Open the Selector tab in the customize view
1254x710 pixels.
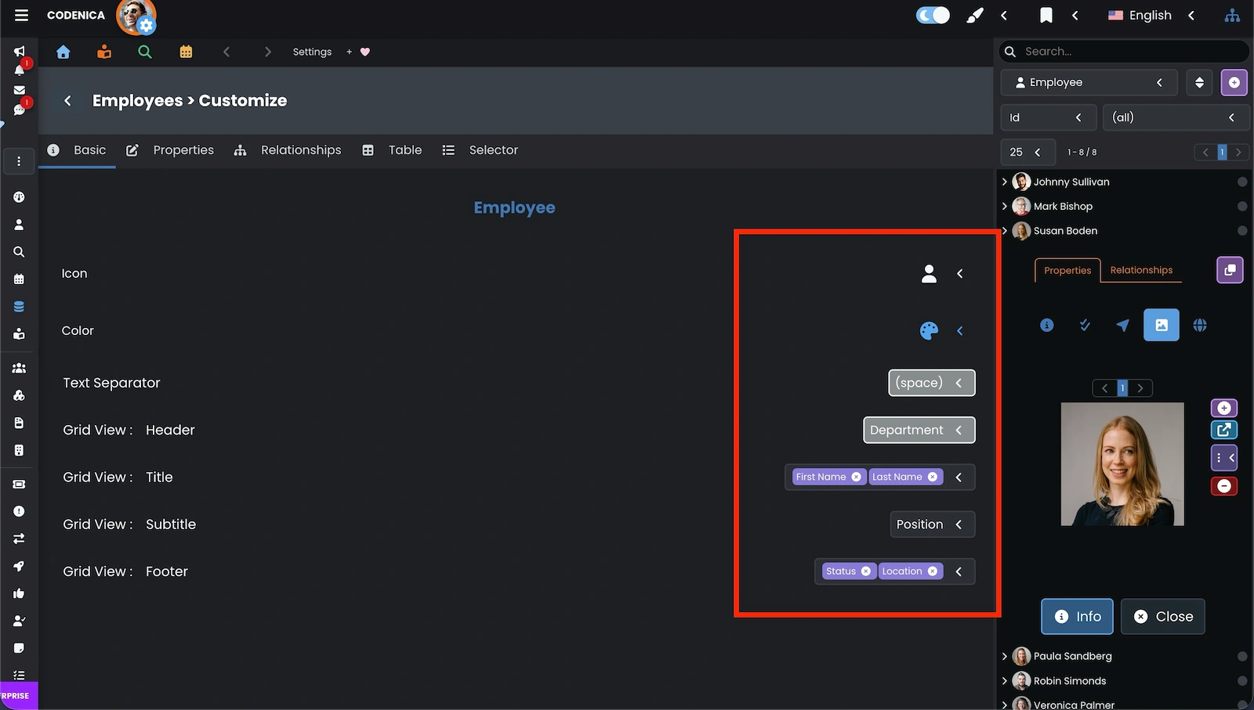point(492,150)
